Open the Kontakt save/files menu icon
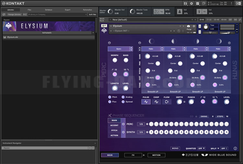 pos(185,4)
